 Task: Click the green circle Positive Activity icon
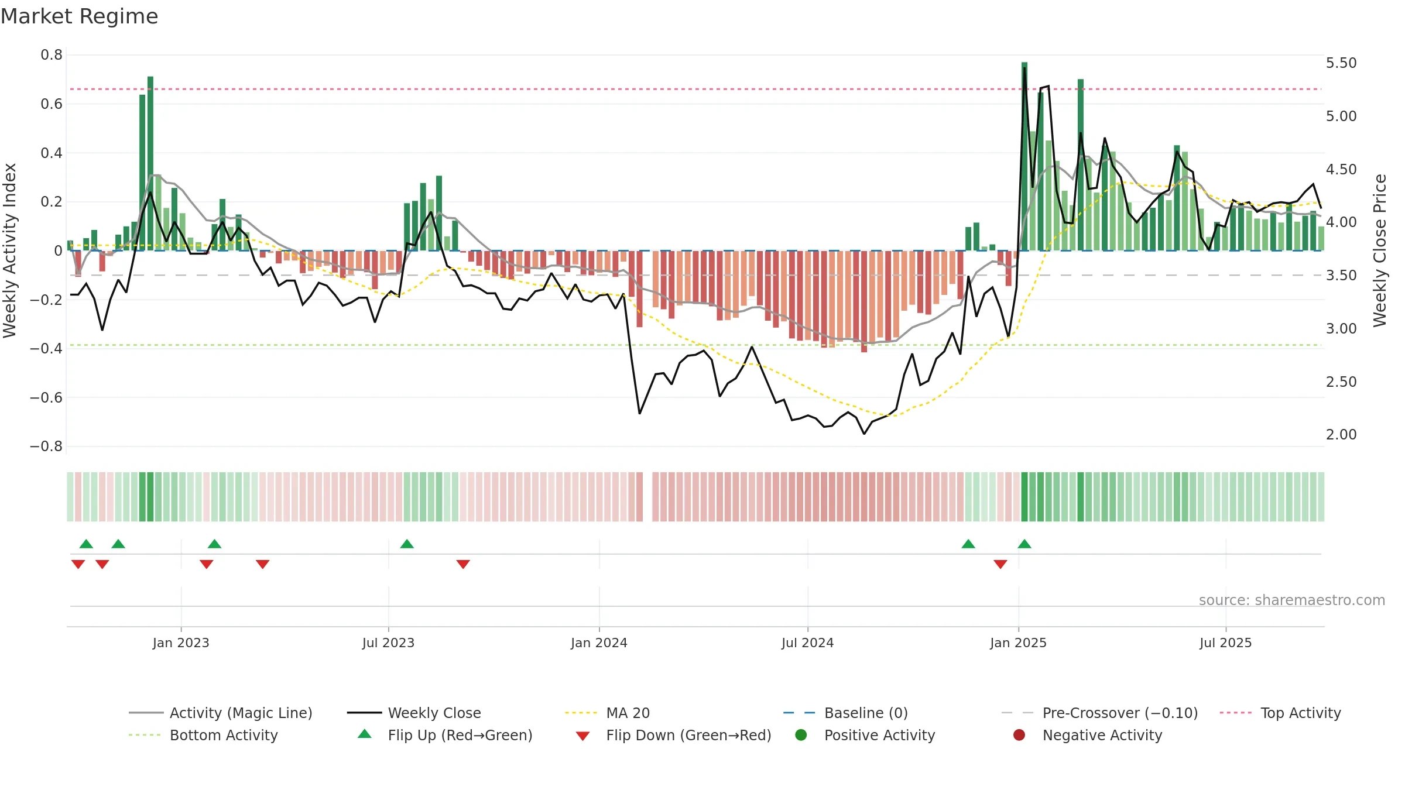(x=801, y=735)
